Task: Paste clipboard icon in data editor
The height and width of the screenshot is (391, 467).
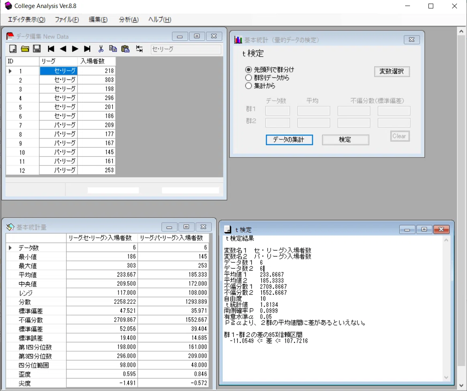Action: pos(125,49)
